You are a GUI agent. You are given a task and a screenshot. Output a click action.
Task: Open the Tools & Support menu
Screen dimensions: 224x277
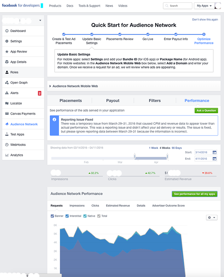[89, 6]
